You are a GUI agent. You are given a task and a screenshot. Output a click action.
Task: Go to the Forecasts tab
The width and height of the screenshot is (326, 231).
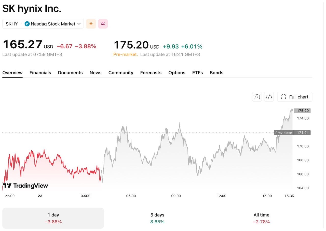pyautogui.click(x=151, y=73)
